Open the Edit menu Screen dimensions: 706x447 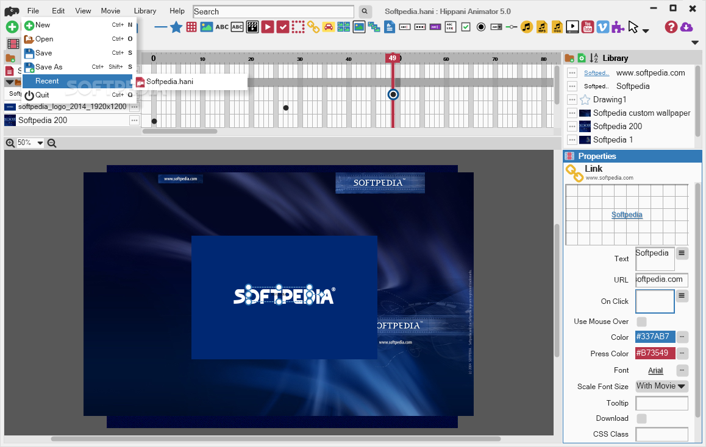(58, 11)
